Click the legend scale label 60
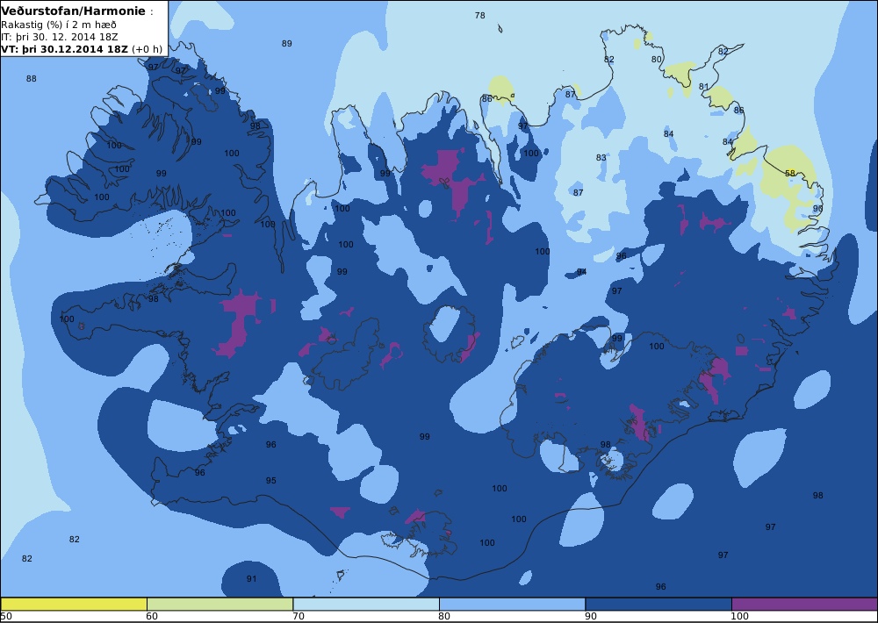The image size is (878, 623). click(x=152, y=616)
